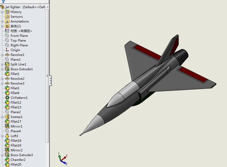Click the Fillet1 feature icon
Image resolution: width=227 pixels, height=167 pixels.
(x=7, y=74)
